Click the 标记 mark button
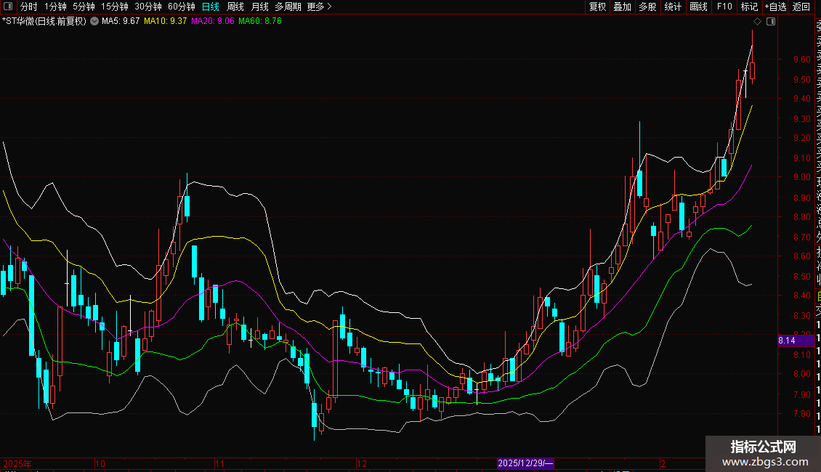821x472 pixels. pos(749,7)
